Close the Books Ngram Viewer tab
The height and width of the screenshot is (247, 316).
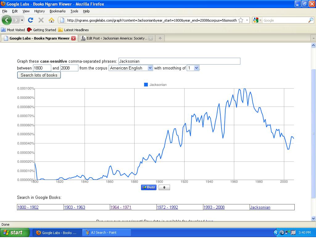tap(73, 38)
